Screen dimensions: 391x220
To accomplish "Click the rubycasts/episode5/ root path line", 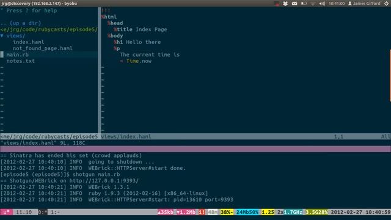I will click(49, 29).
